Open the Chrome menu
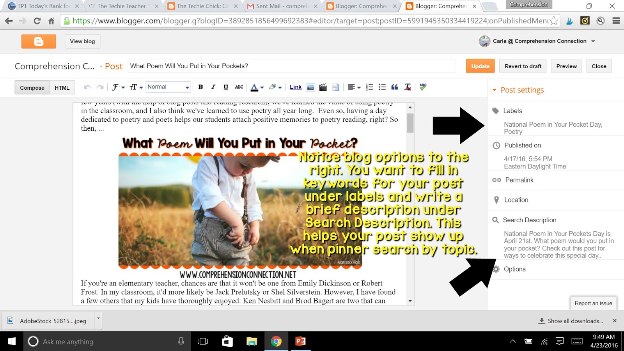Screen dimensions: 624x351 pyautogui.click(x=616, y=21)
